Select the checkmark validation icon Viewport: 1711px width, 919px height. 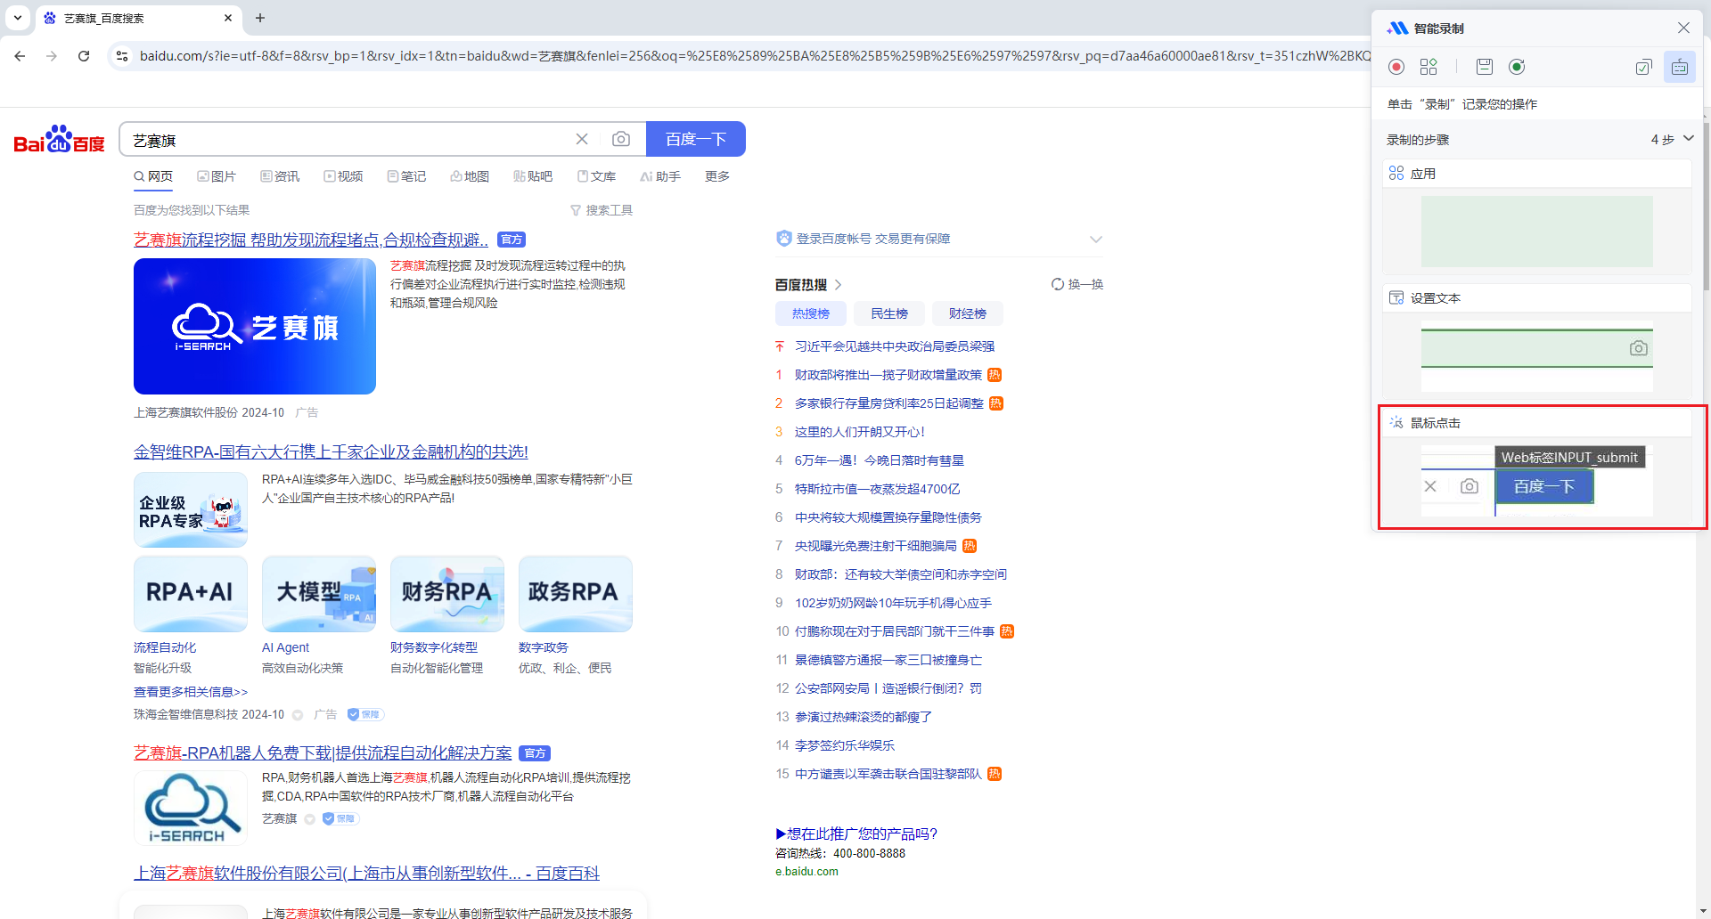(x=1644, y=67)
